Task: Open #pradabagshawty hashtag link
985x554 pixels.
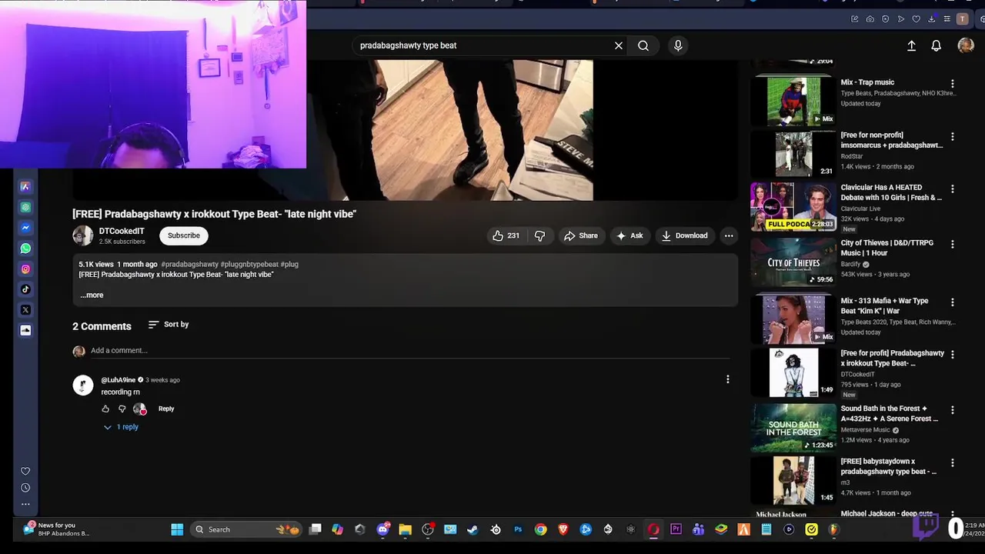Action: pyautogui.click(x=189, y=264)
